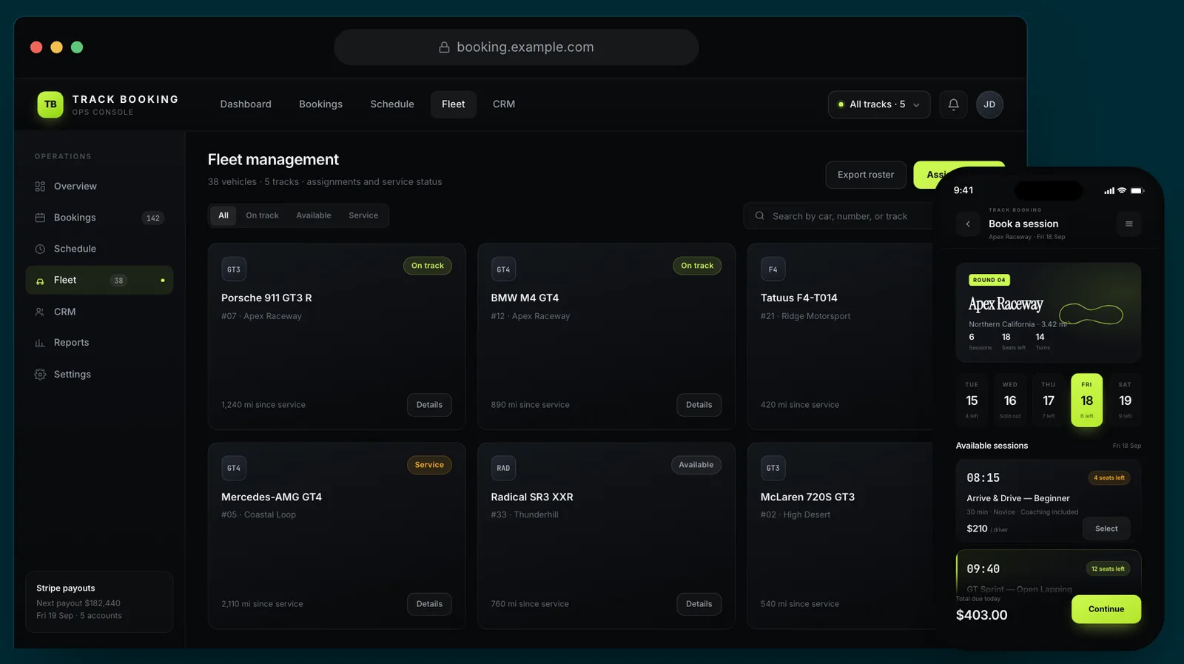Filter vehicles by On track

[x=262, y=215]
